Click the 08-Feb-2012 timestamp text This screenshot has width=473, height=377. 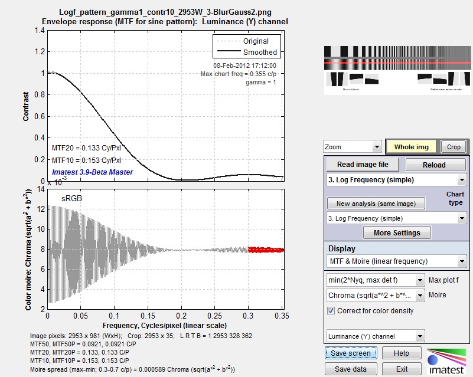coord(244,65)
